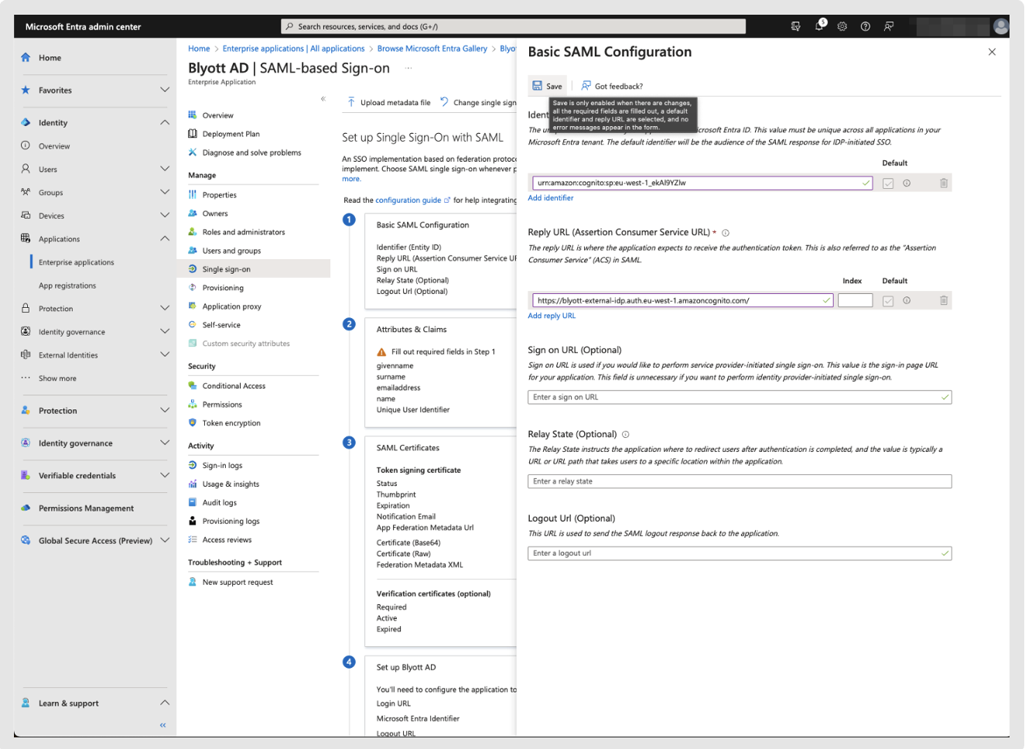Delete the reply URL with trash icon
1025x749 pixels.
[944, 300]
